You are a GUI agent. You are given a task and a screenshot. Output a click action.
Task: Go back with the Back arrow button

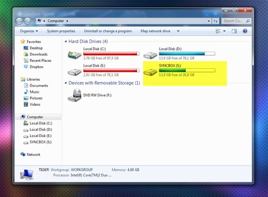coord(19,21)
